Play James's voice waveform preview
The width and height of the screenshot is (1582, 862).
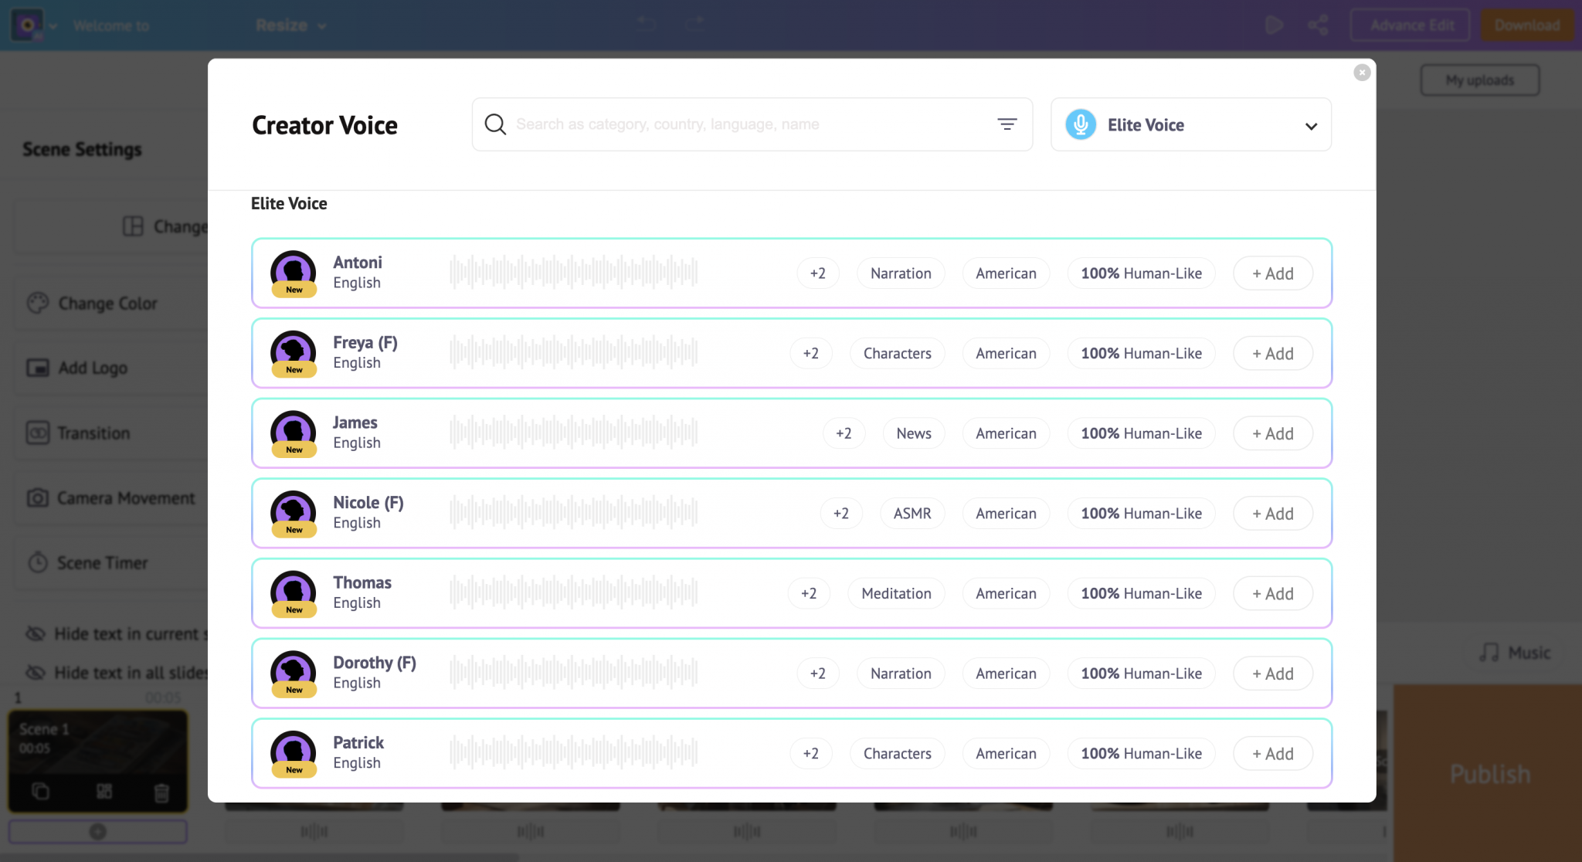coord(573,433)
